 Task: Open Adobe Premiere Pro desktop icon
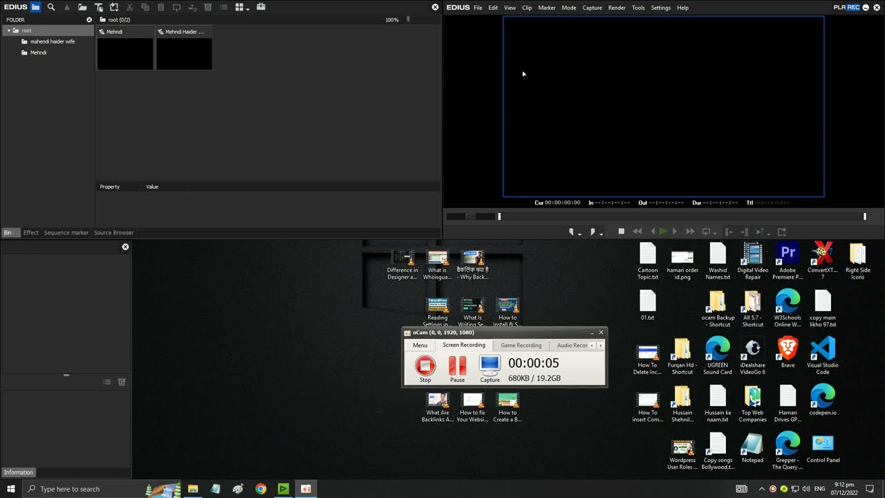788,261
